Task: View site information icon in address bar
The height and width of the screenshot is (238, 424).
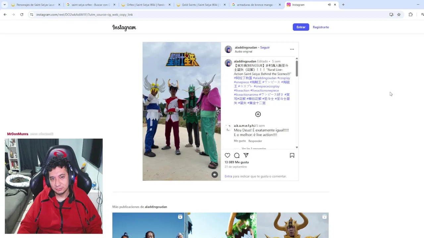Action: [31, 15]
